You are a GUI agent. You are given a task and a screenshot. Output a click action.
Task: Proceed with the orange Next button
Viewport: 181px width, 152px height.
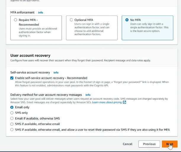click(170, 144)
